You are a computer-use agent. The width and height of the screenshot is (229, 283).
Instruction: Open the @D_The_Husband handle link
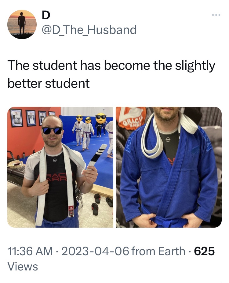pos(89,30)
